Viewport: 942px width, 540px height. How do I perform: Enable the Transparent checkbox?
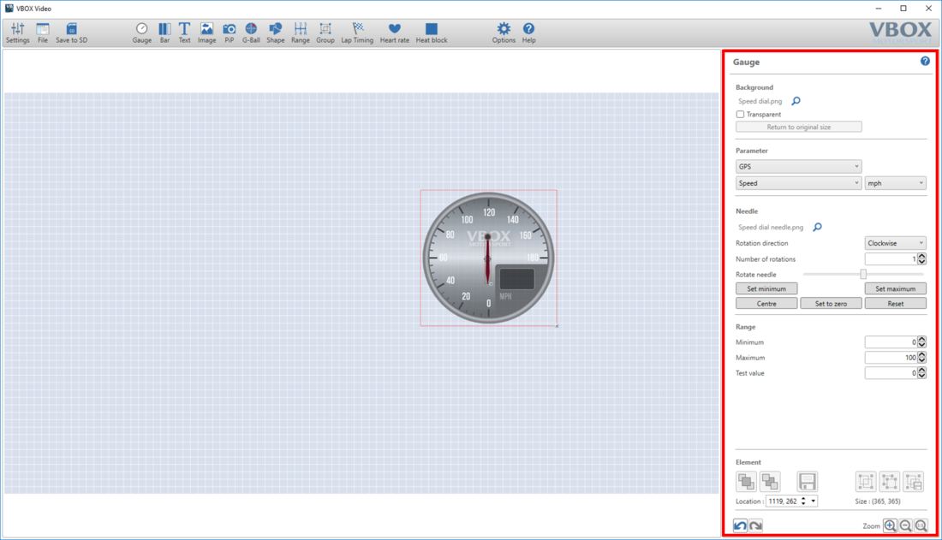(x=740, y=114)
